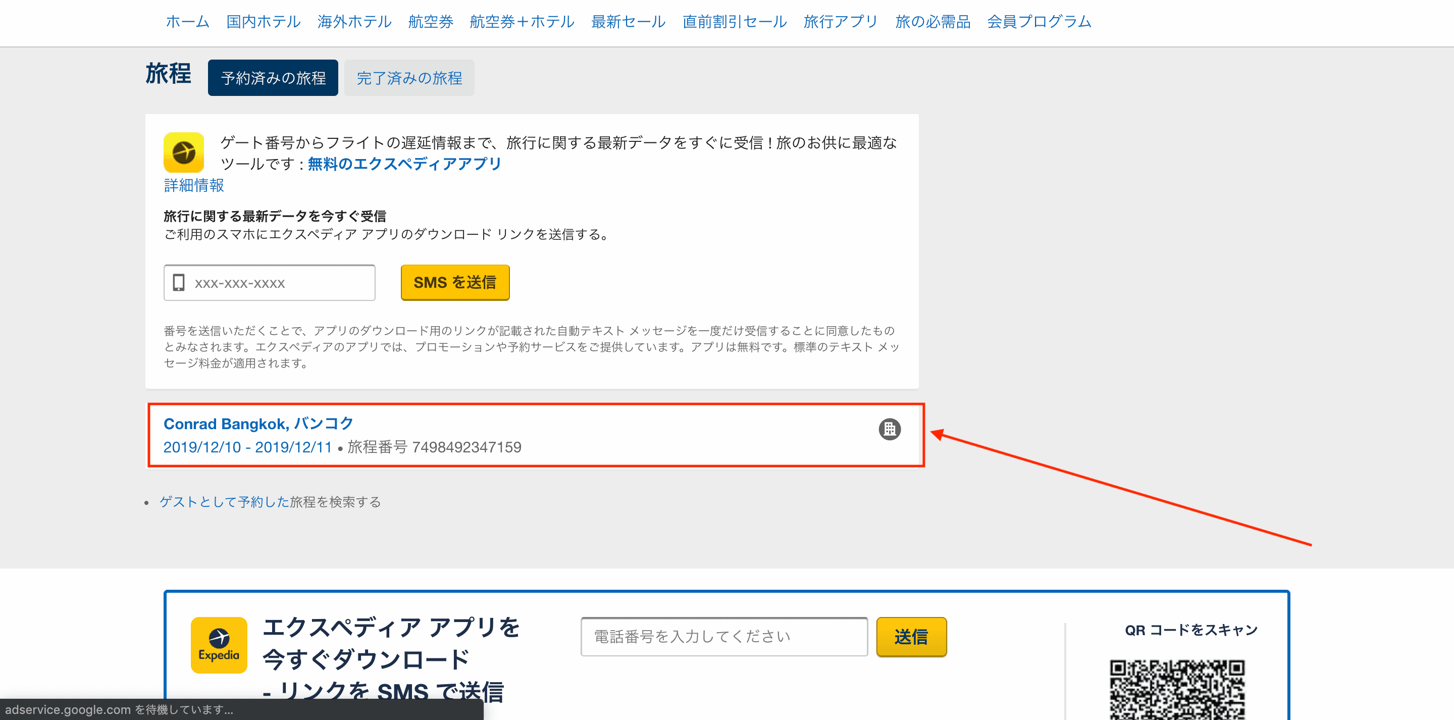This screenshot has width=1454, height=720.
Task: Click the smartphone icon in the SMS number field
Action: click(x=179, y=282)
